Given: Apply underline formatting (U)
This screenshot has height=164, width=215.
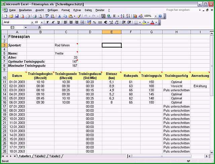Looking at the screenshot, I should tap(58, 22).
